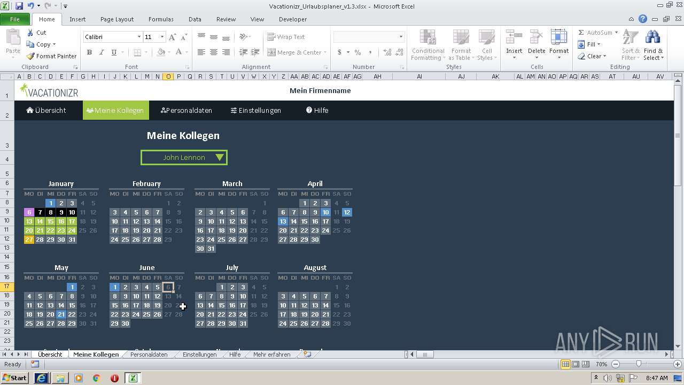
Task: Open the File tab
Action: [15, 19]
